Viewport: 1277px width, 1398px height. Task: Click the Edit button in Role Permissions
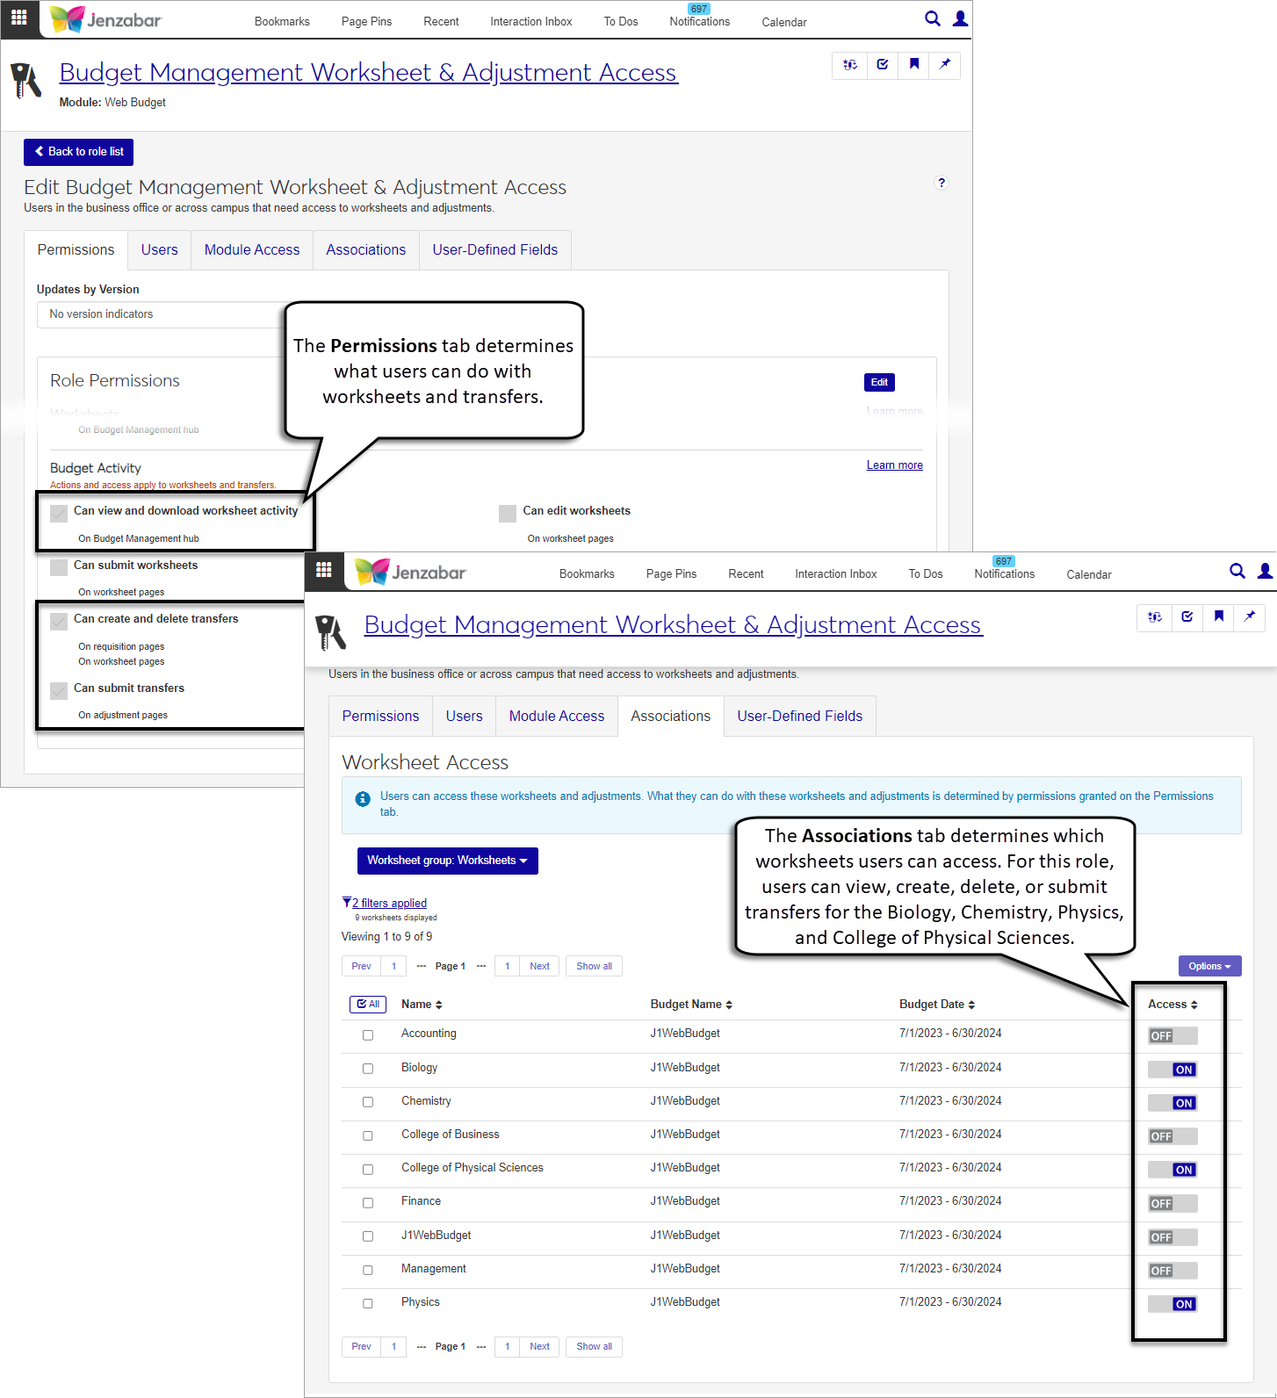(x=879, y=383)
